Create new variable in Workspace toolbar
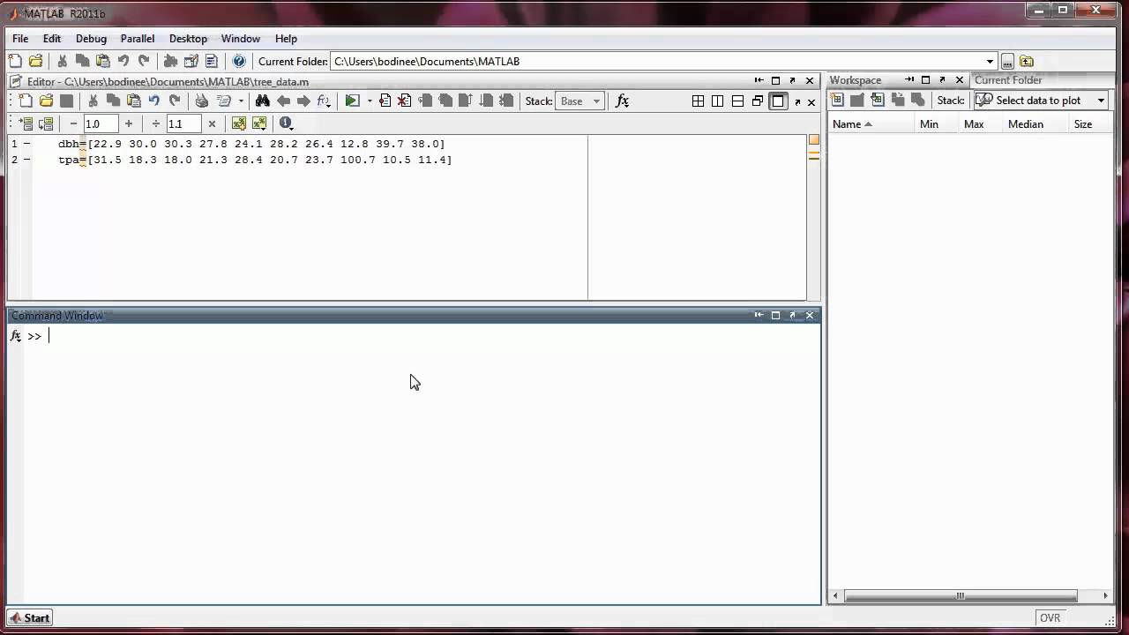The image size is (1129, 635). [837, 100]
